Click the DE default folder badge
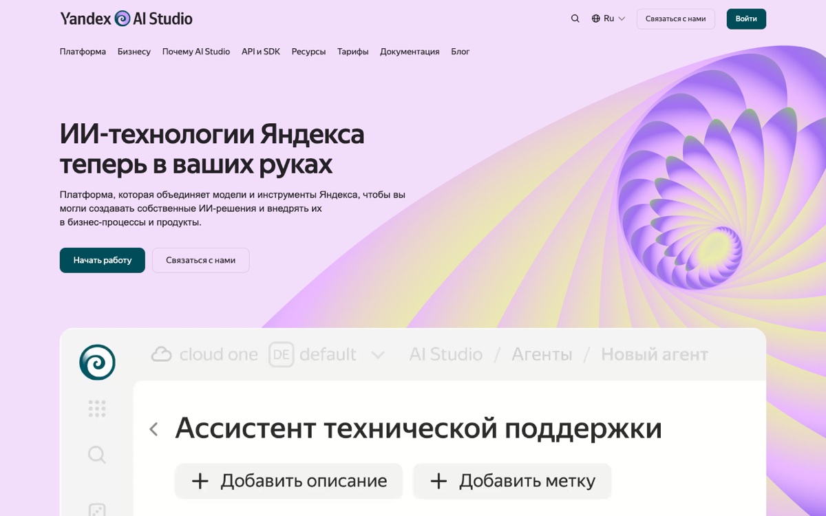Screen dimensions: 826x516 [281, 354]
